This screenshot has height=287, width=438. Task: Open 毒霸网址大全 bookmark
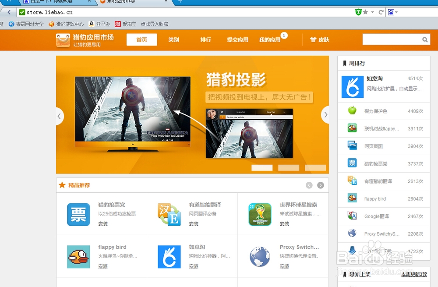tap(26, 24)
